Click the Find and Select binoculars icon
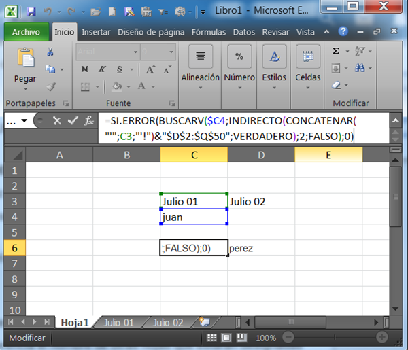Screen dimensions: 408x350 click(360, 68)
